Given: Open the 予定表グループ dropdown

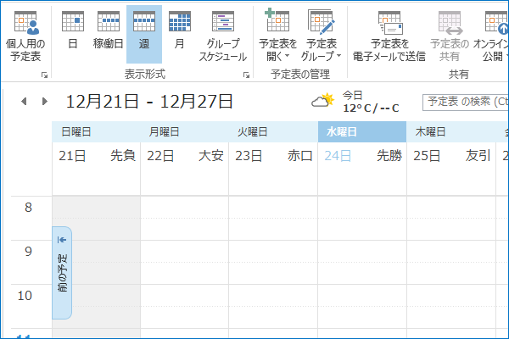Looking at the screenshot, I should tap(322, 36).
